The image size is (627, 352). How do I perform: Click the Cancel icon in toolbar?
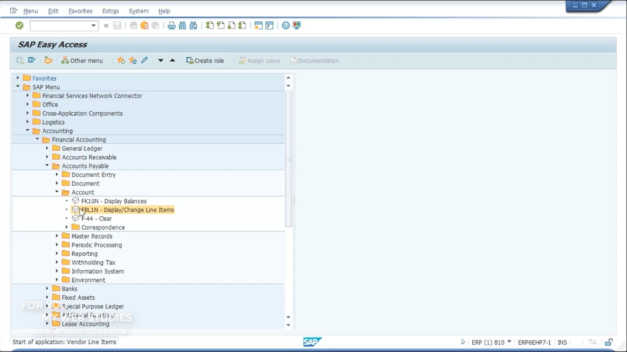[x=156, y=26]
